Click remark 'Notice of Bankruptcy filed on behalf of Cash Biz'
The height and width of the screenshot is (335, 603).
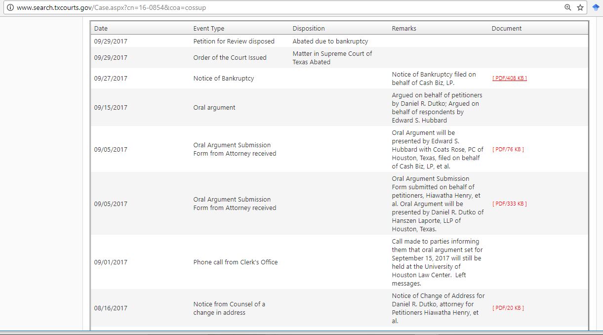pyautogui.click(x=434, y=78)
